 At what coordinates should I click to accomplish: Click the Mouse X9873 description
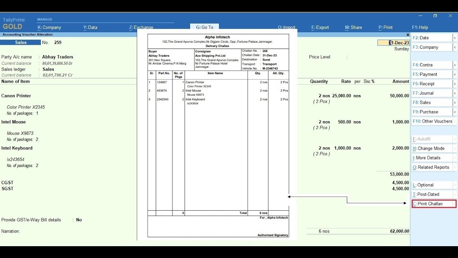pyautogui.click(x=20, y=133)
